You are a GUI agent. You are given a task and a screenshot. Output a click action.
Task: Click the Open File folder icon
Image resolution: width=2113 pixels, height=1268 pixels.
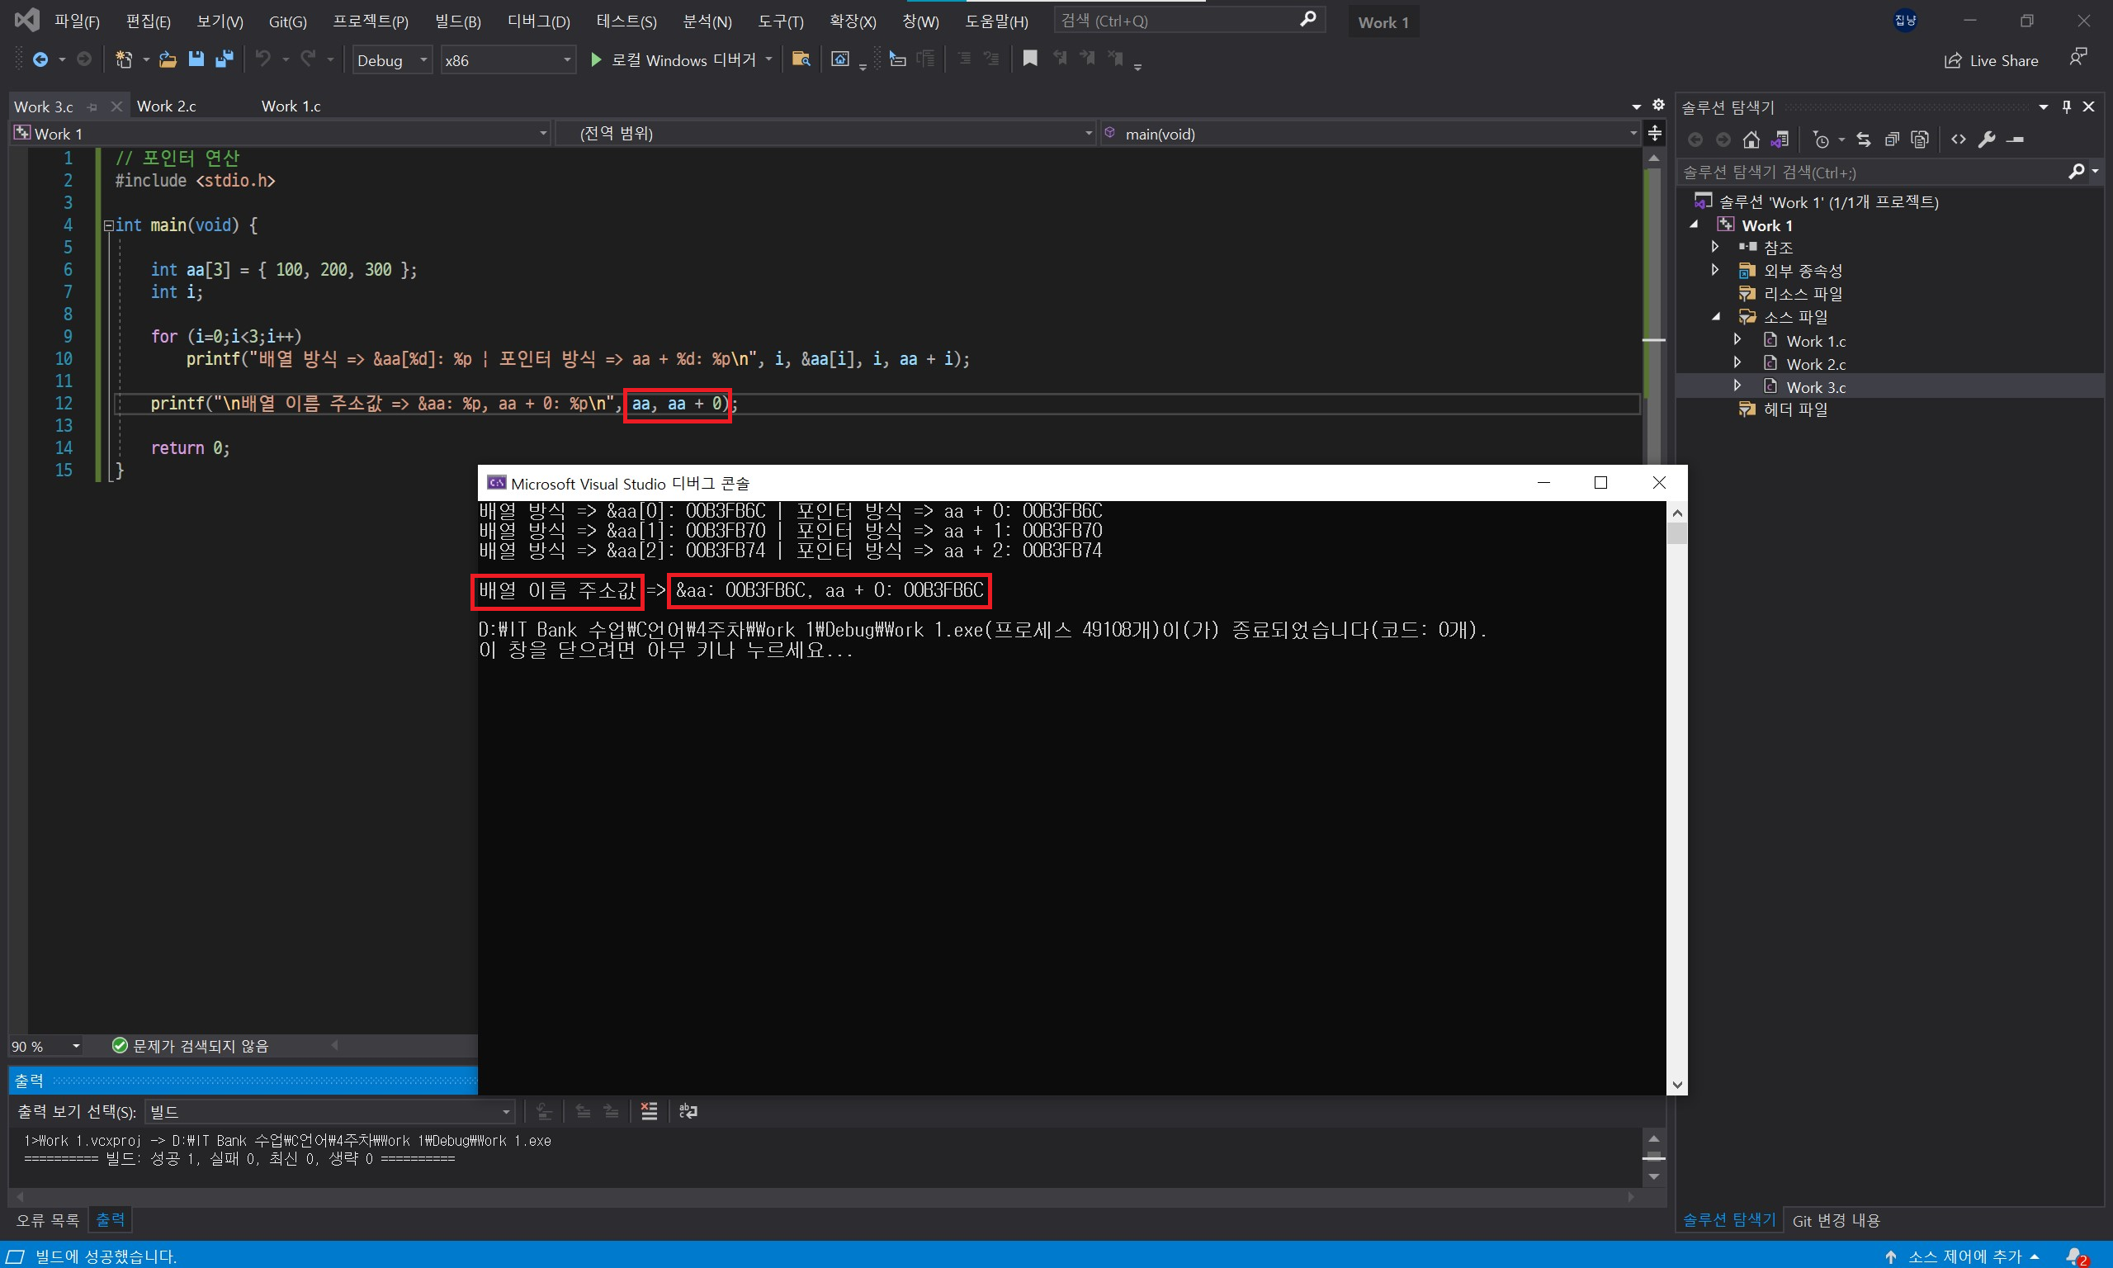coord(168,59)
